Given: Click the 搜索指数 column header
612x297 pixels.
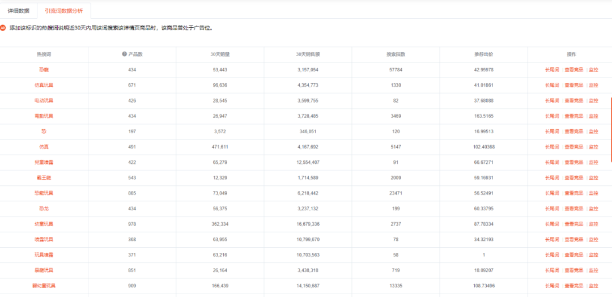Looking at the screenshot, I should pyautogui.click(x=396, y=54).
